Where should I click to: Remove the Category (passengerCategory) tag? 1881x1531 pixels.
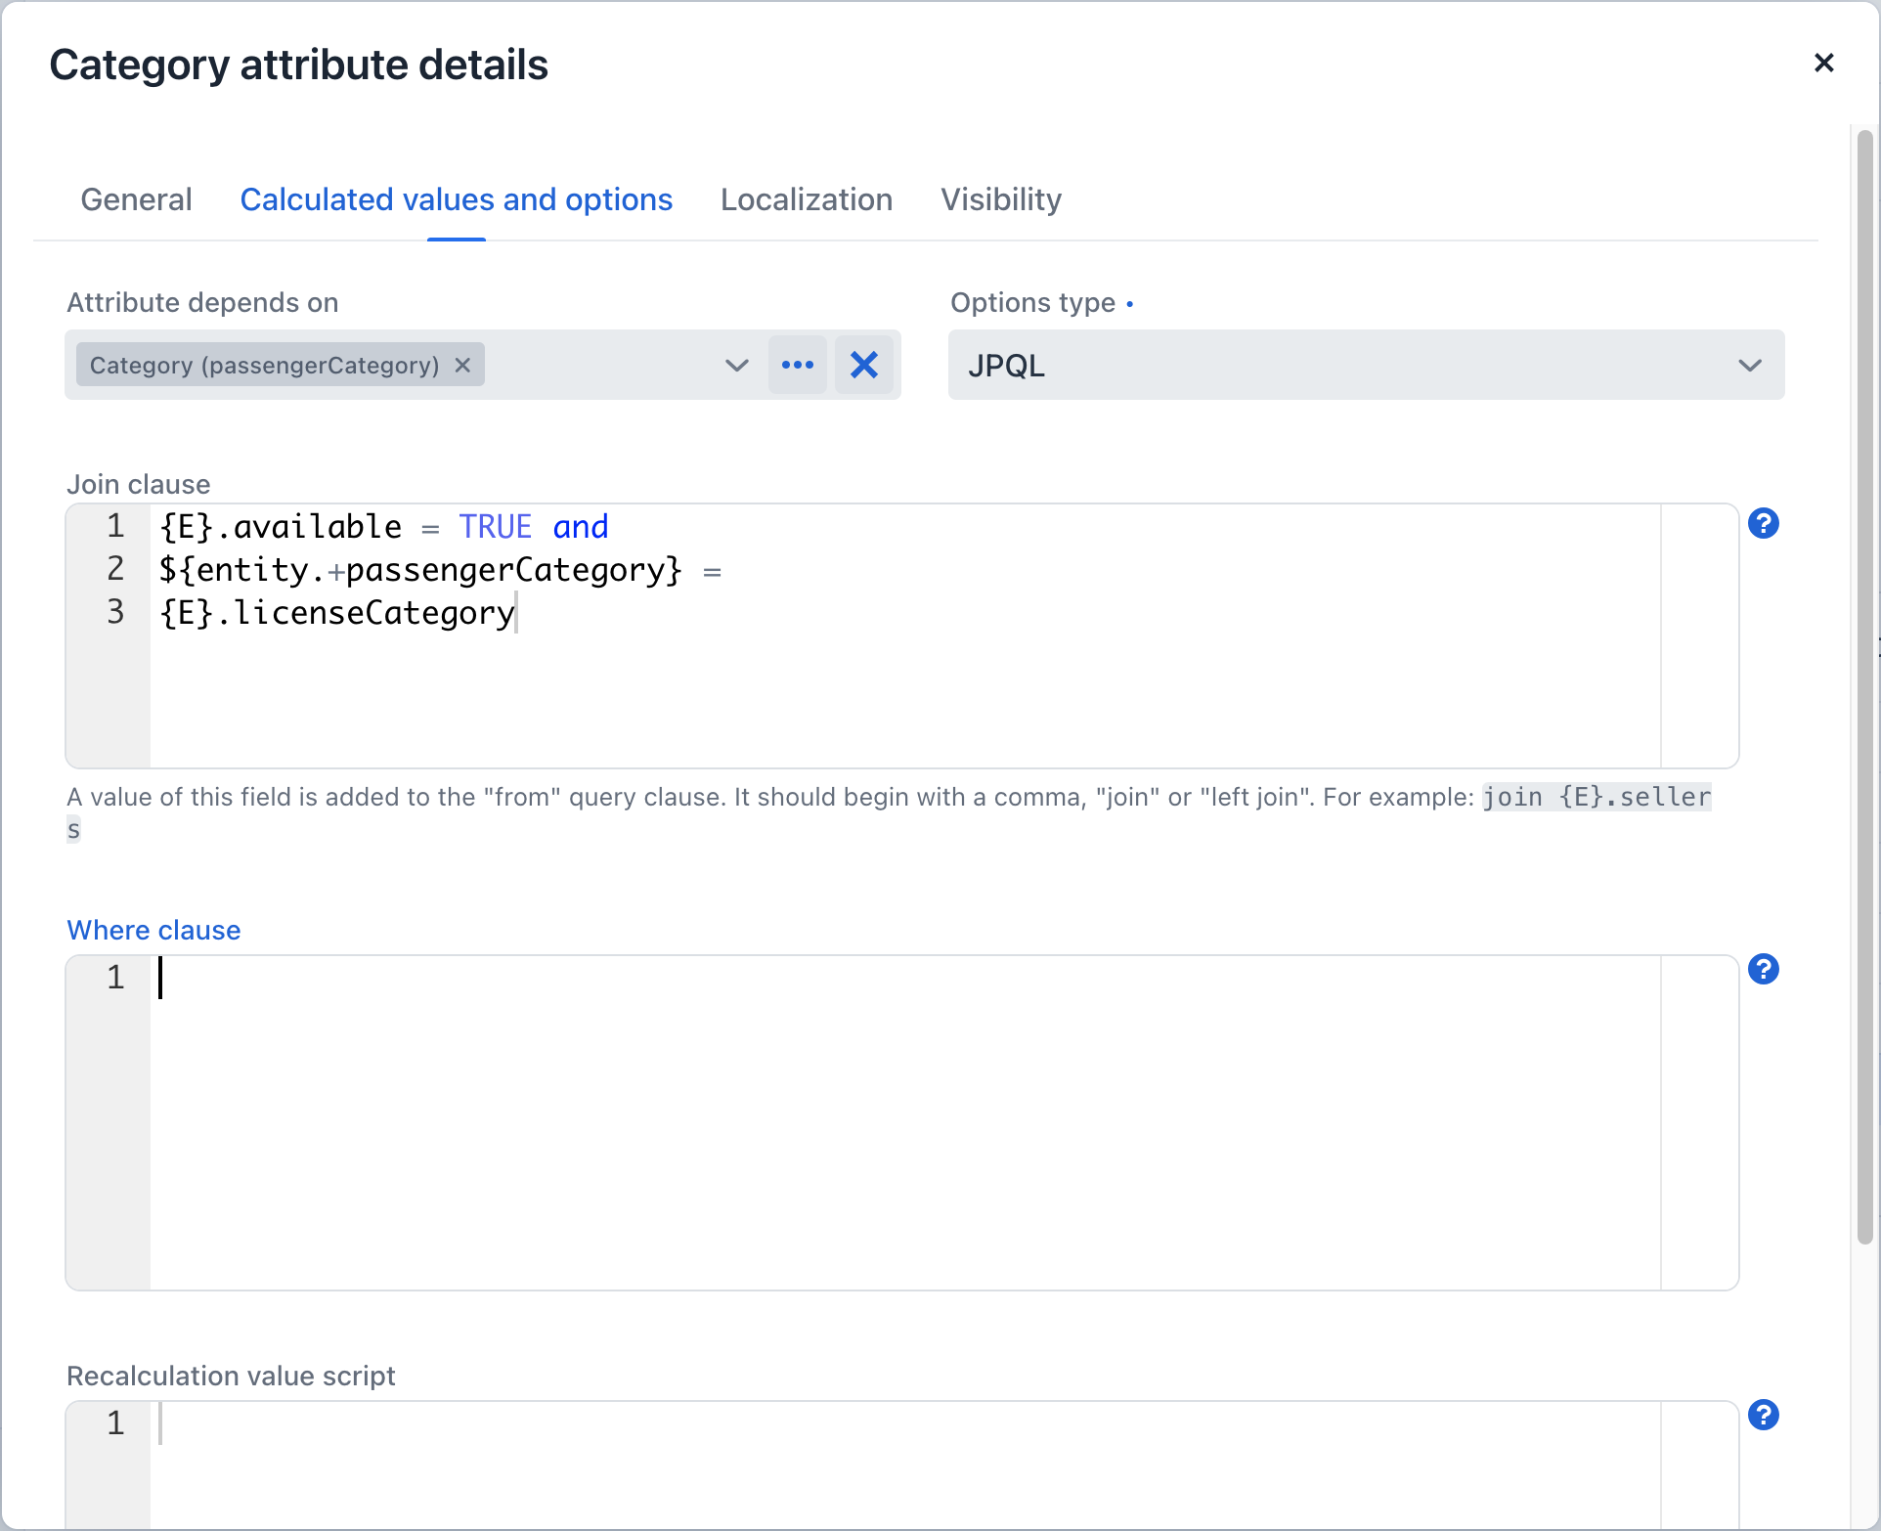tap(462, 365)
